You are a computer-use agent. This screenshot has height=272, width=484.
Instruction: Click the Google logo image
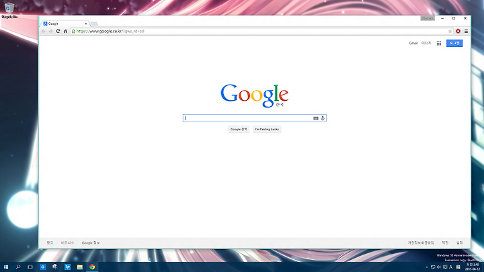[255, 95]
